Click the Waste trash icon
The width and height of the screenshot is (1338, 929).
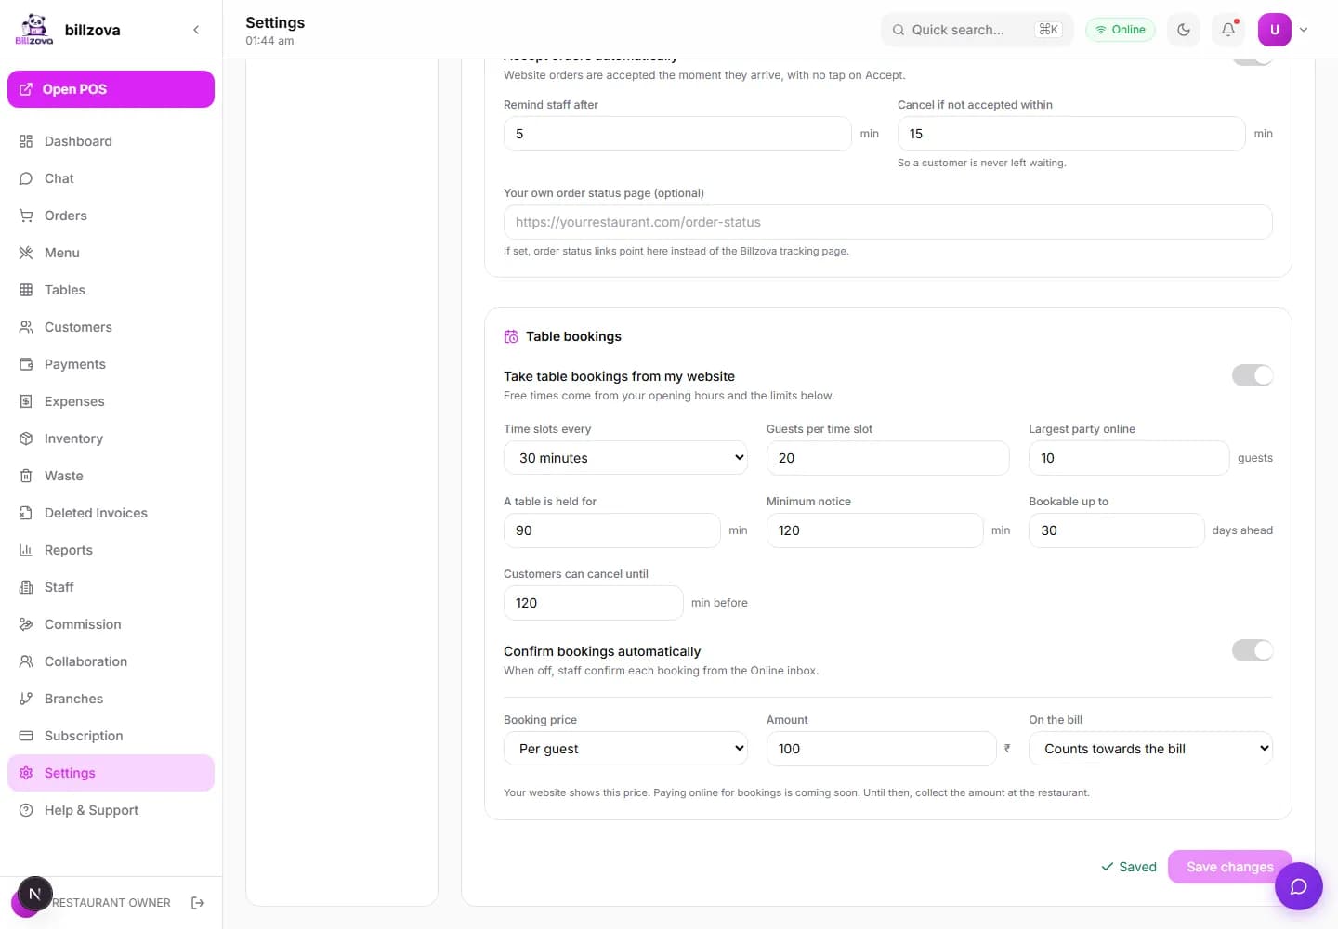point(26,476)
